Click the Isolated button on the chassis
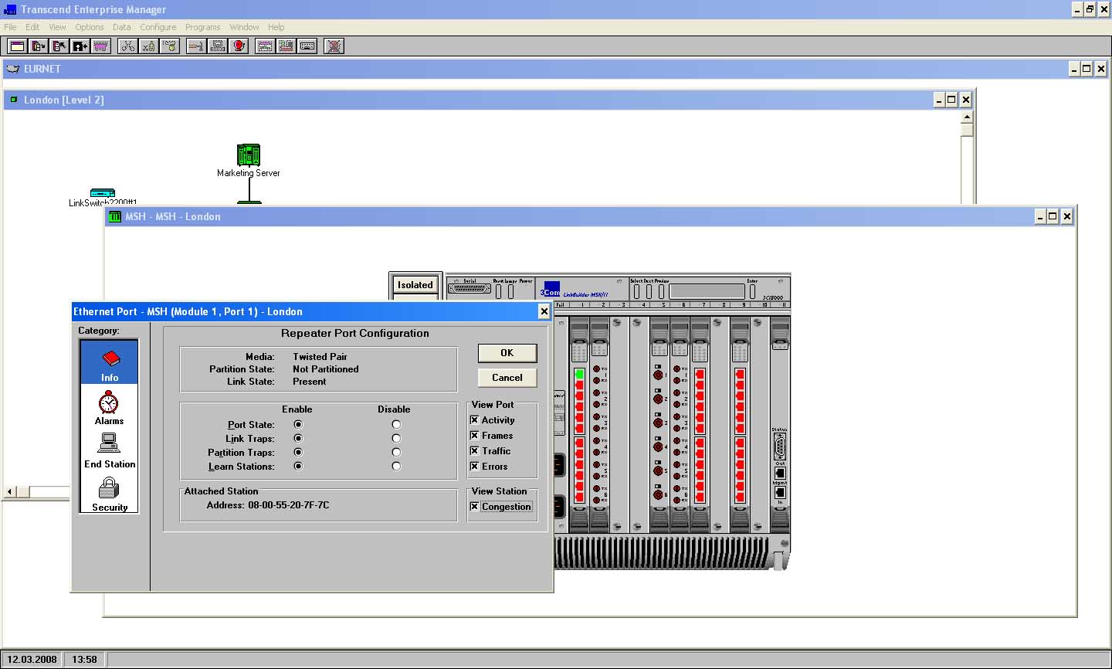 pyautogui.click(x=415, y=284)
